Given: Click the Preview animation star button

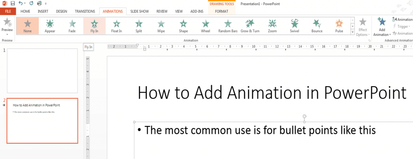Looking at the screenshot, I should 7,23.
